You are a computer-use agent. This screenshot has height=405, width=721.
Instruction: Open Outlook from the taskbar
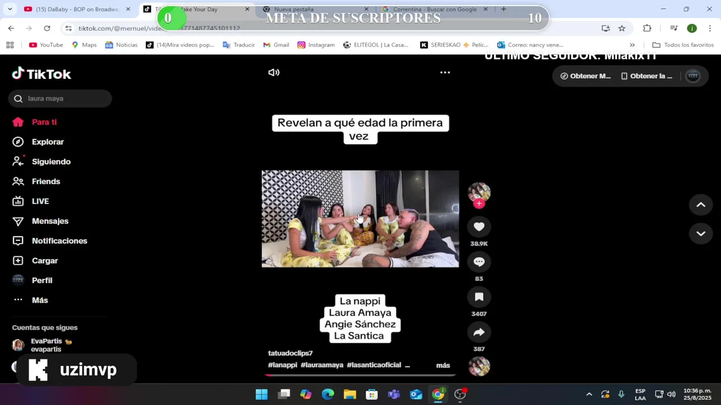click(x=416, y=394)
